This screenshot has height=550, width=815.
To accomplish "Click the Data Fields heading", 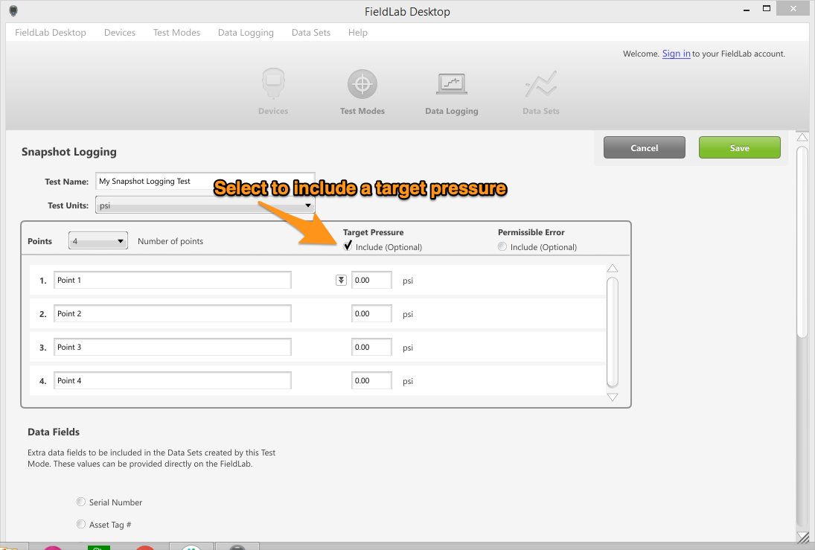I will click(54, 432).
